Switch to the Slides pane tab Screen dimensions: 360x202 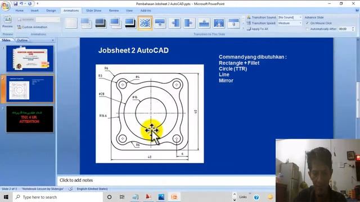pyautogui.click(x=6, y=40)
